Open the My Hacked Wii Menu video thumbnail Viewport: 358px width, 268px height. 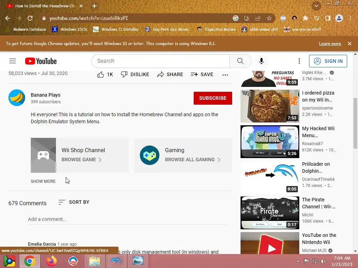(x=270, y=142)
